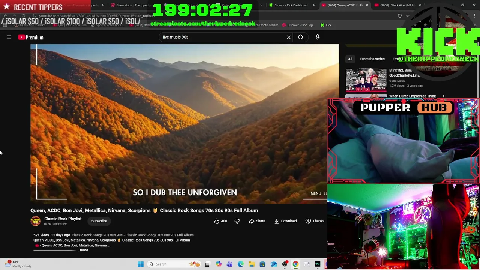Clear the YouTube search box text
Image resolution: width=480 pixels, height=270 pixels.
[x=289, y=37]
